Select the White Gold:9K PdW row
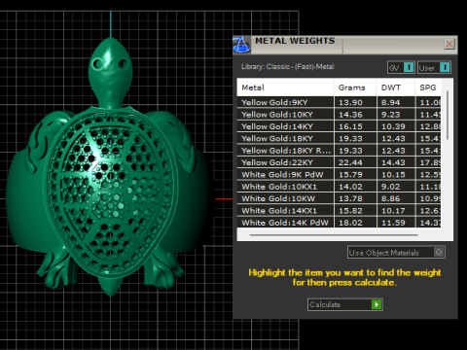Viewport: 467px width, 350px height. [339, 174]
